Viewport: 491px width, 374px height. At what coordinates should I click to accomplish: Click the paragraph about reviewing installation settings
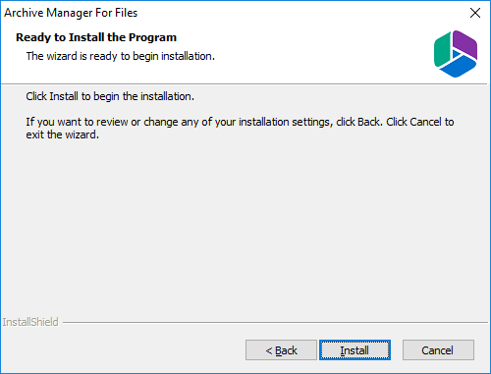coord(240,129)
